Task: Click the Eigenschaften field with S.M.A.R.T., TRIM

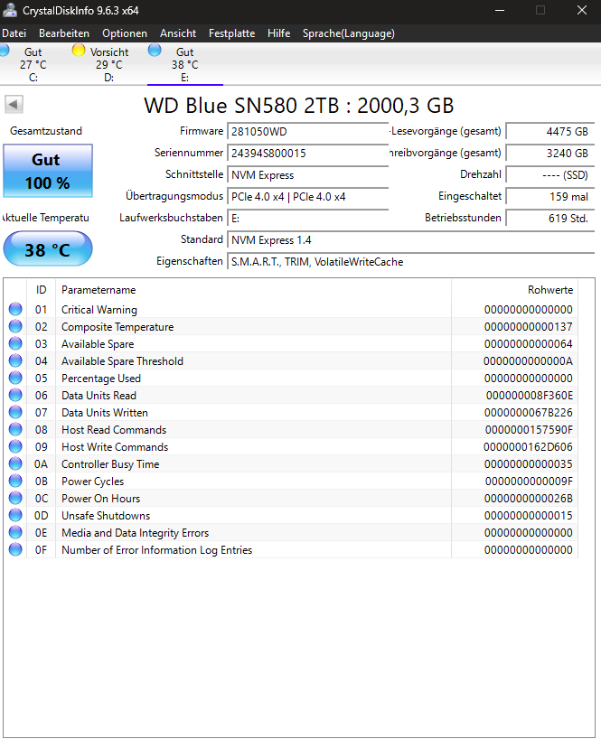Action: (x=411, y=262)
